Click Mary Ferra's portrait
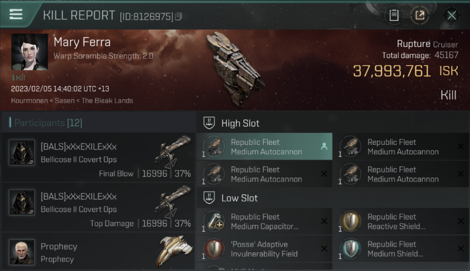 click(x=30, y=52)
